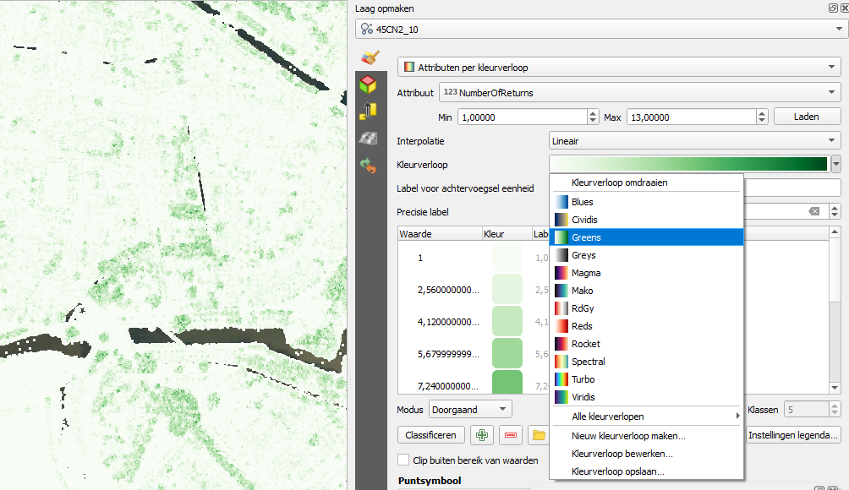The height and width of the screenshot is (490, 849).
Task: Add a class with the green plus
Action: (482, 435)
